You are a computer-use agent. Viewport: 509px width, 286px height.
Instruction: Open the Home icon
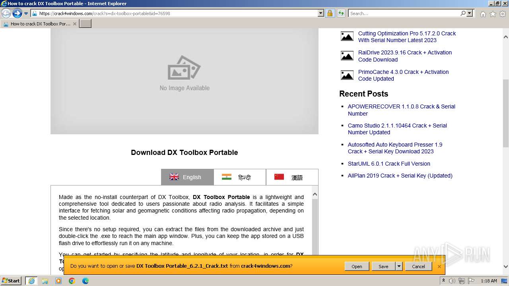coord(483,14)
